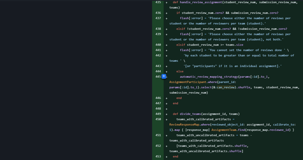Click the blue plus comment icon on line 445
Viewport: 303px width, 160px height.
[x=164, y=77]
